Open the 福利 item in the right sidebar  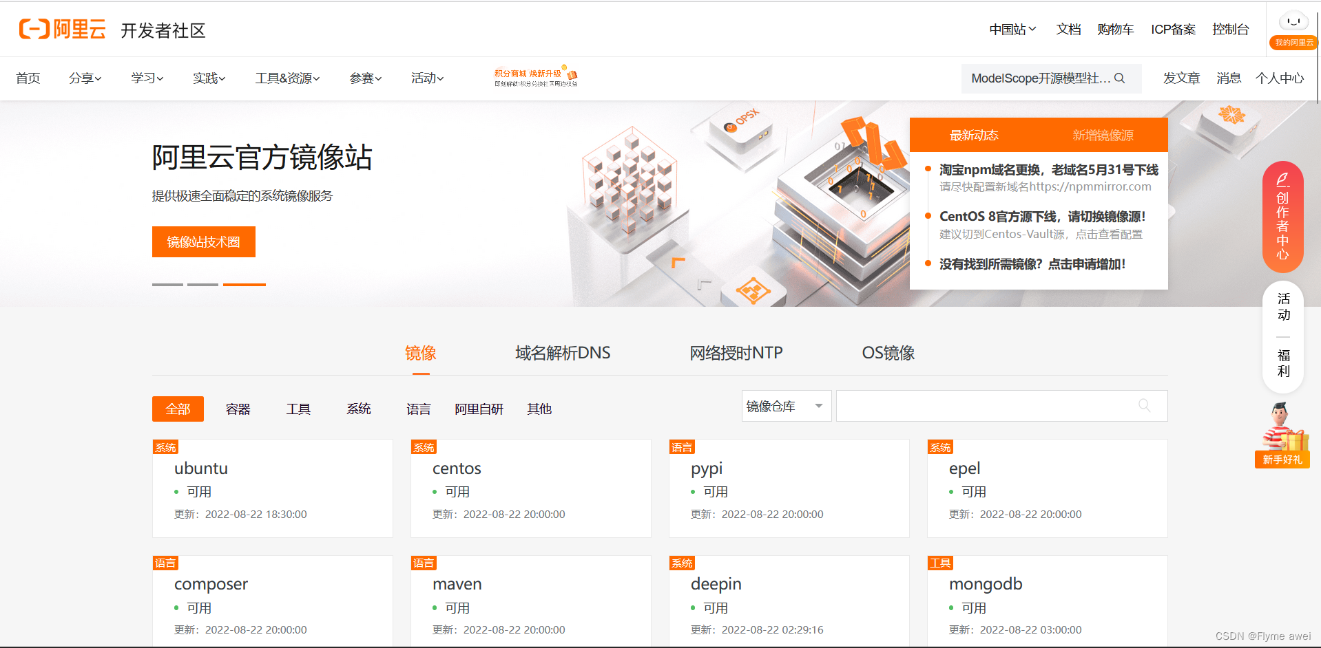(x=1282, y=363)
